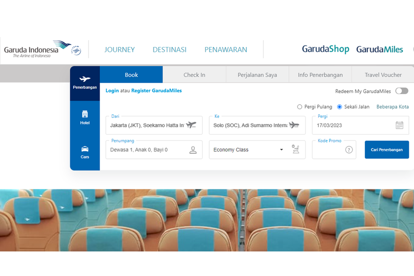Click the Cari Penerbangan button
Screen dimensions: 414x276
click(387, 149)
